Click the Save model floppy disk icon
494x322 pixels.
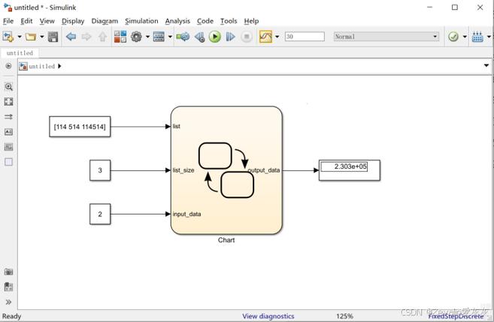click(53, 37)
